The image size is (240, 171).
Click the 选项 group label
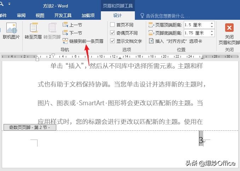127,49
